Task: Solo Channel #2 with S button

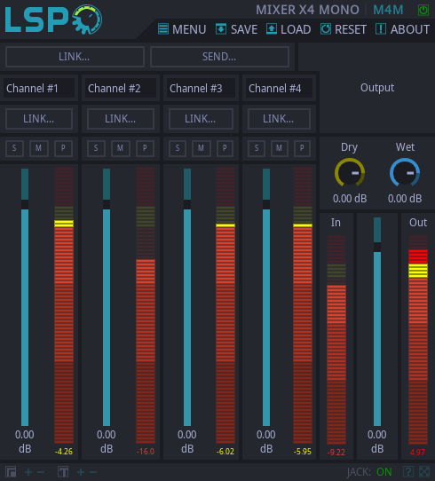Action: (96, 148)
